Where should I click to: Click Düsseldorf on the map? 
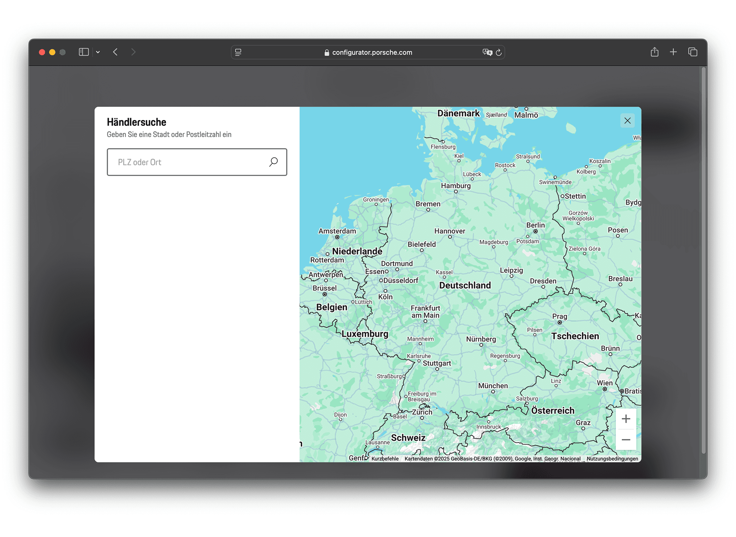pyautogui.click(x=401, y=281)
